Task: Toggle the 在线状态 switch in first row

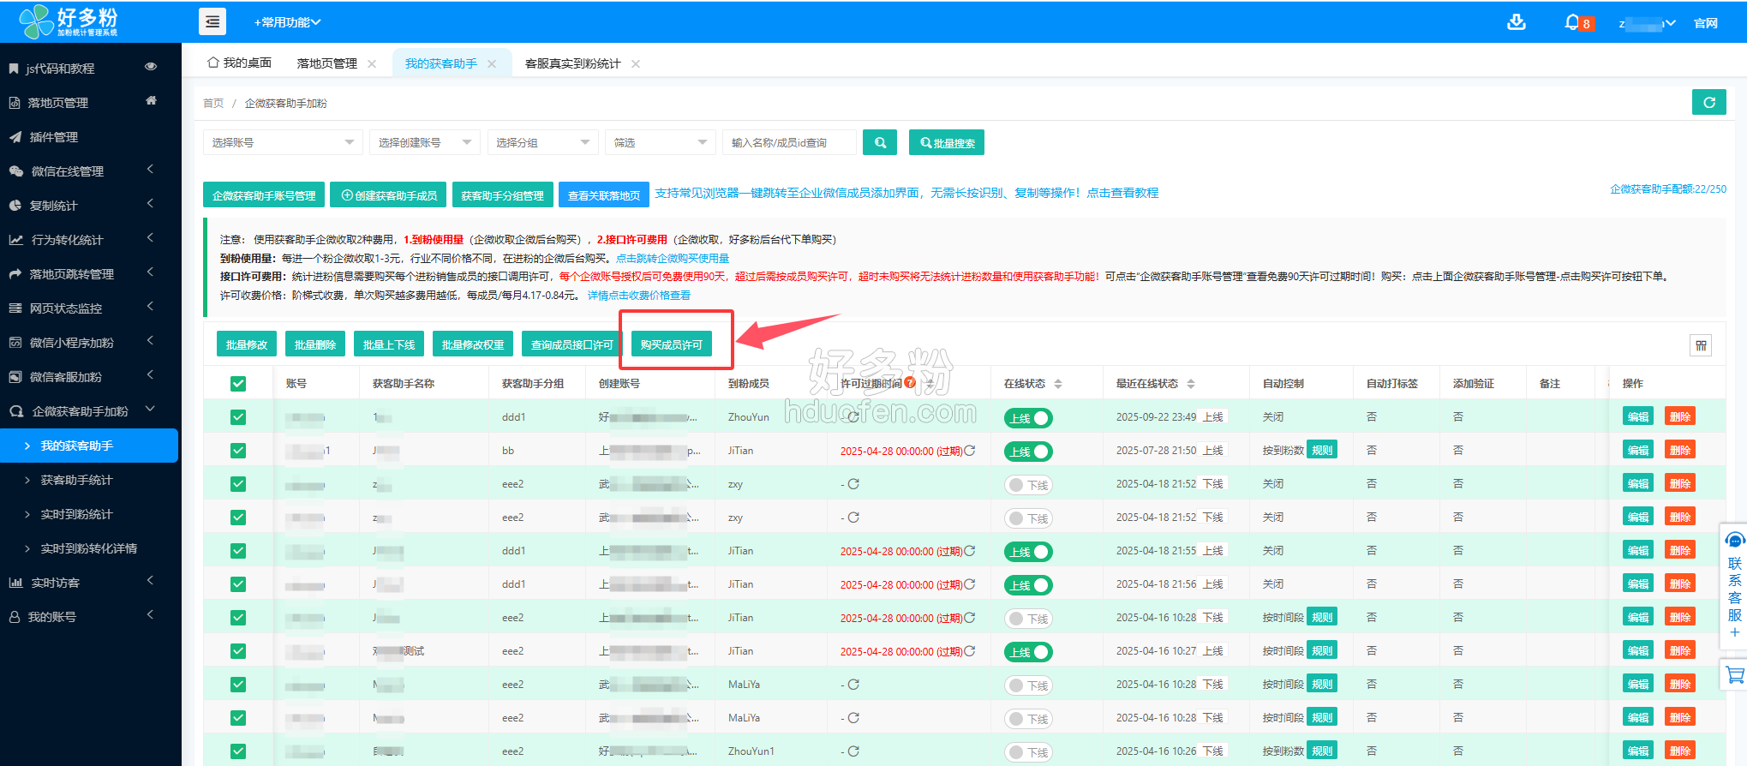Action: tap(1028, 418)
